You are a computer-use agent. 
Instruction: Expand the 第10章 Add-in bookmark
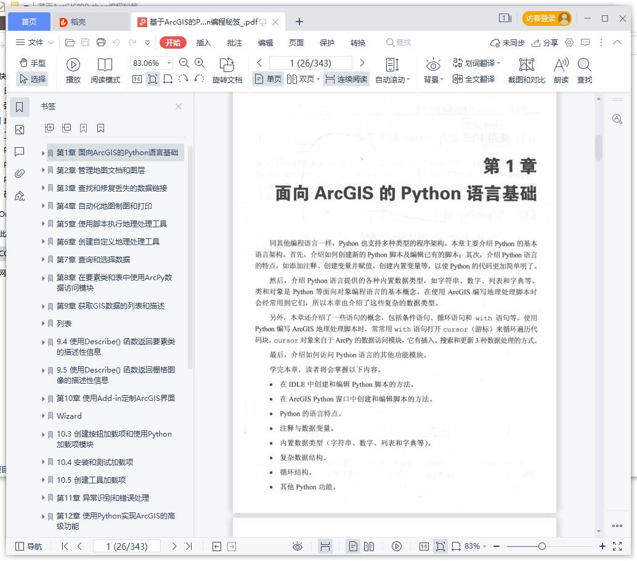43,399
